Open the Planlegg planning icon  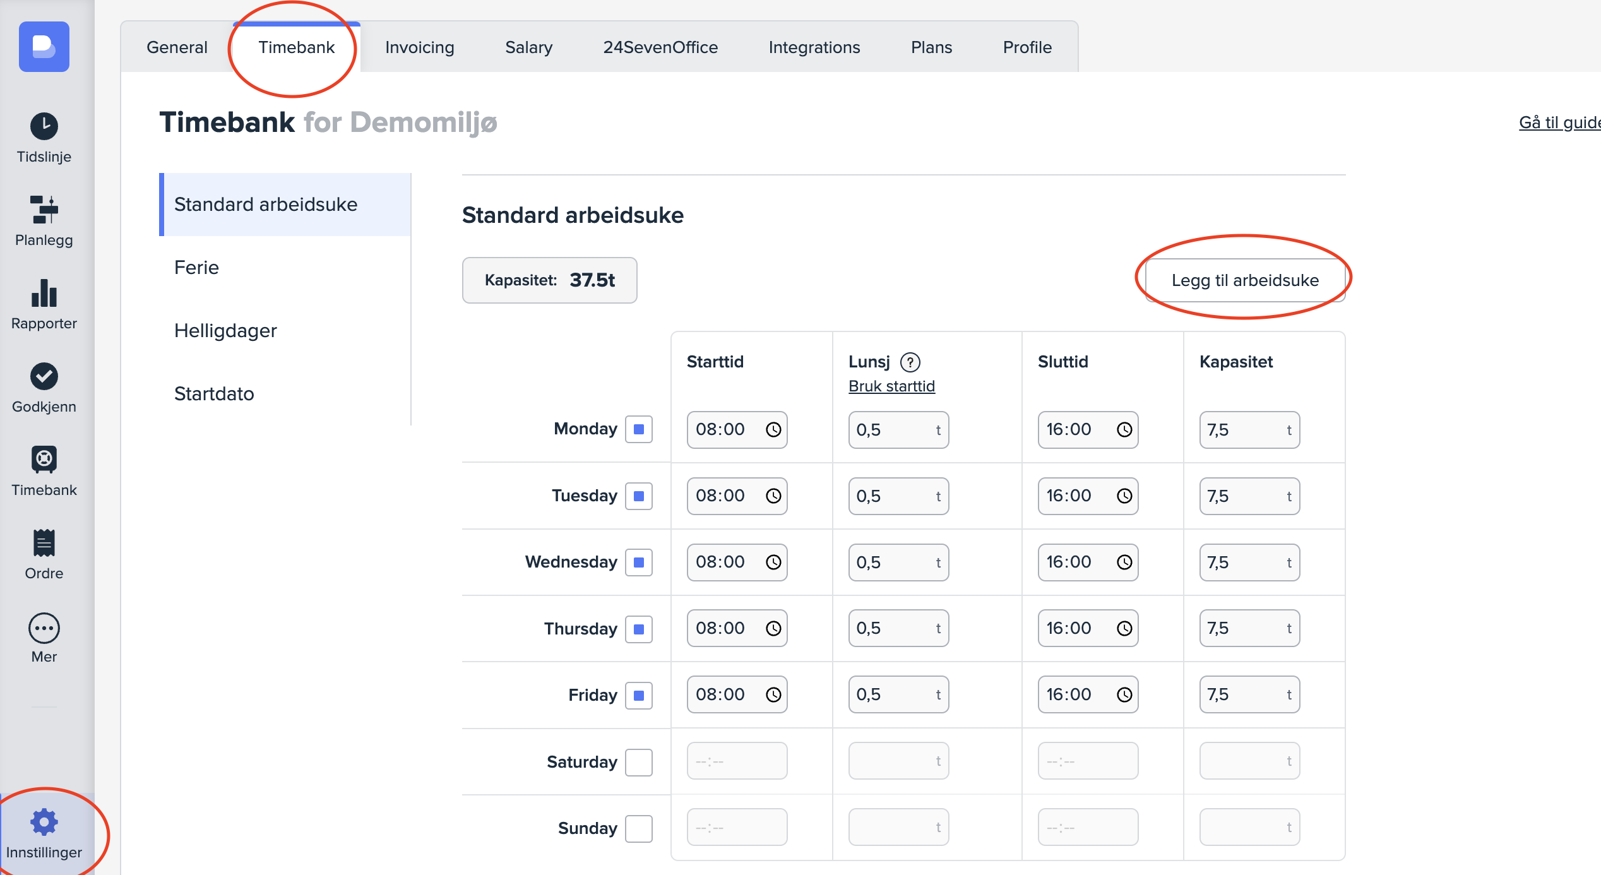[44, 210]
